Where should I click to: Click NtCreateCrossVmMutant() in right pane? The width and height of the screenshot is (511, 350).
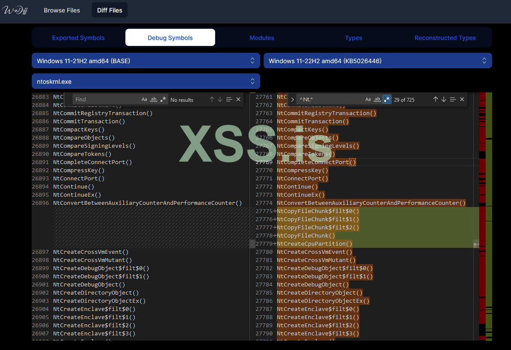click(316, 260)
